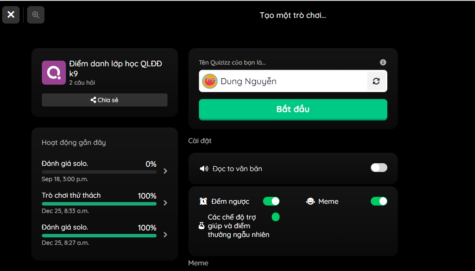Click the power-up potion icon
This screenshot has height=271, width=475.
point(202,226)
